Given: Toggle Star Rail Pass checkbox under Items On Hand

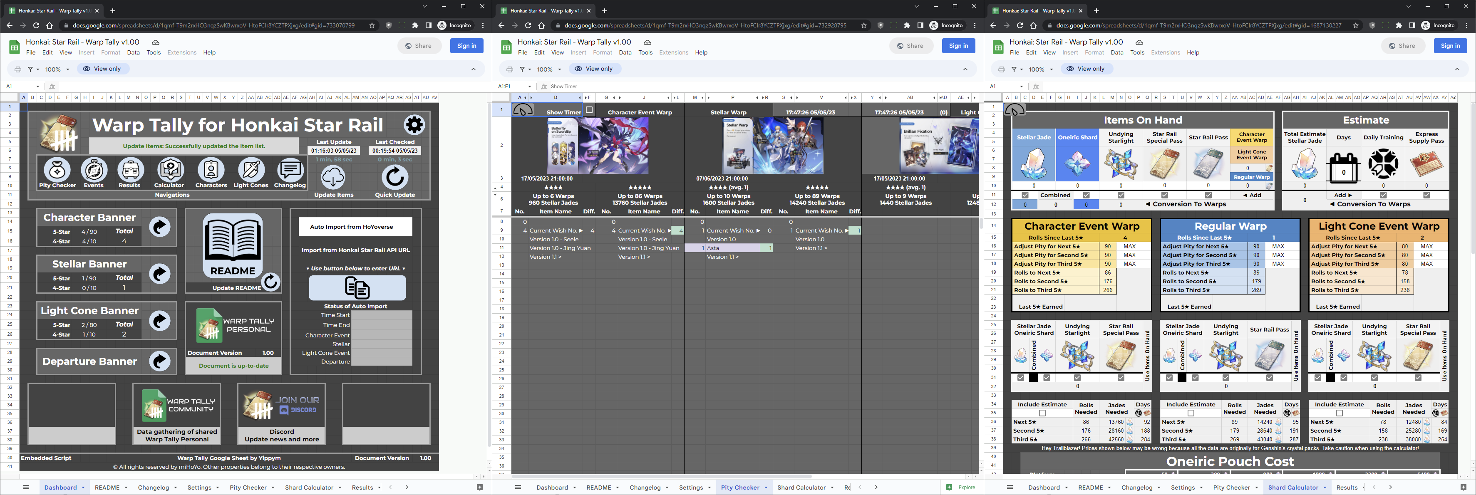Looking at the screenshot, I should 1208,196.
